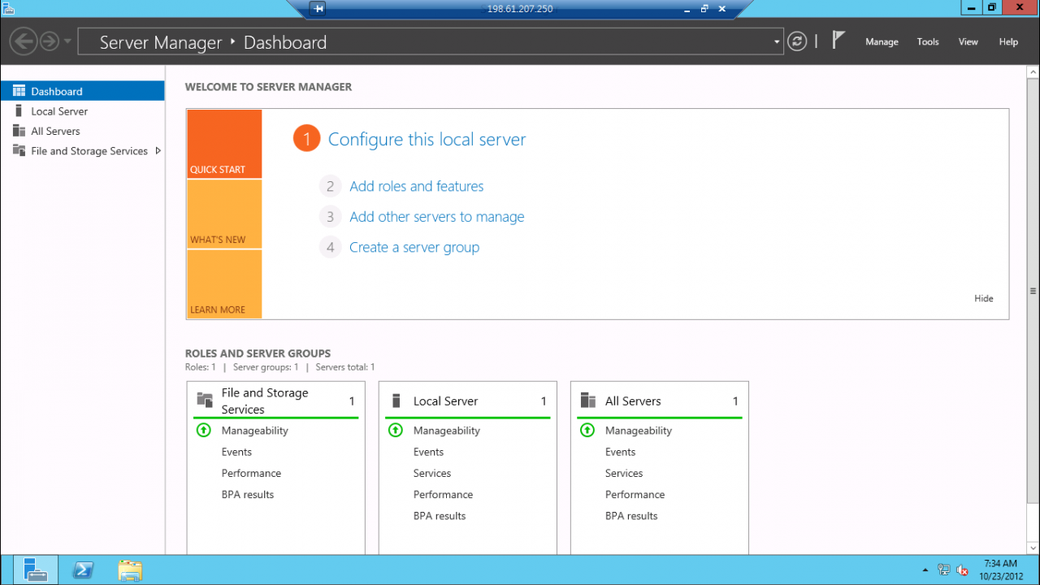Click the vertical scrollbar thumb

[x=1033, y=291]
